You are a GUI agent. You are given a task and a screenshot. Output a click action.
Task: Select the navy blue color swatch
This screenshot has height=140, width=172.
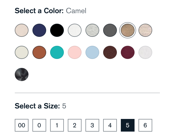point(39,30)
